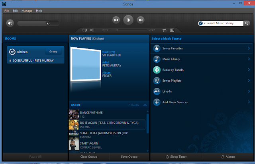Image resolution: width=255 pixels, height=164 pixels.
Task: Open the Help menu
Action: 39,11
